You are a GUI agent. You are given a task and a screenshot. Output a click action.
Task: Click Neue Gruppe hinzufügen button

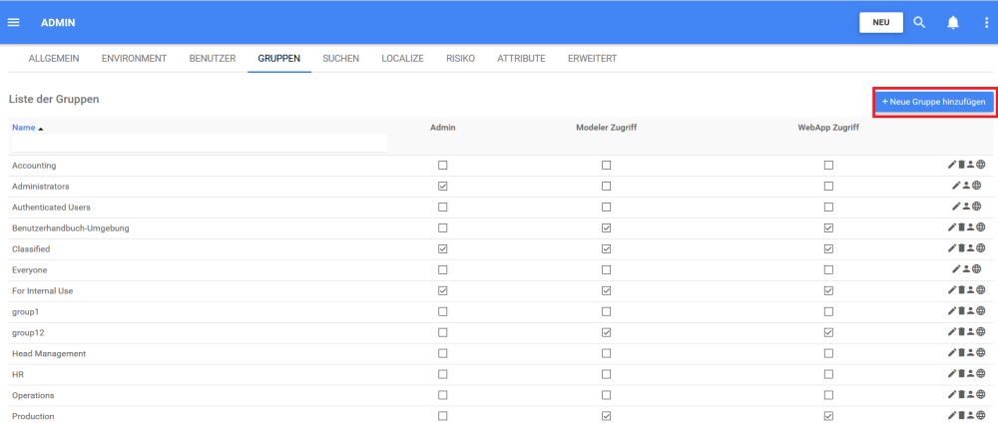pos(934,102)
